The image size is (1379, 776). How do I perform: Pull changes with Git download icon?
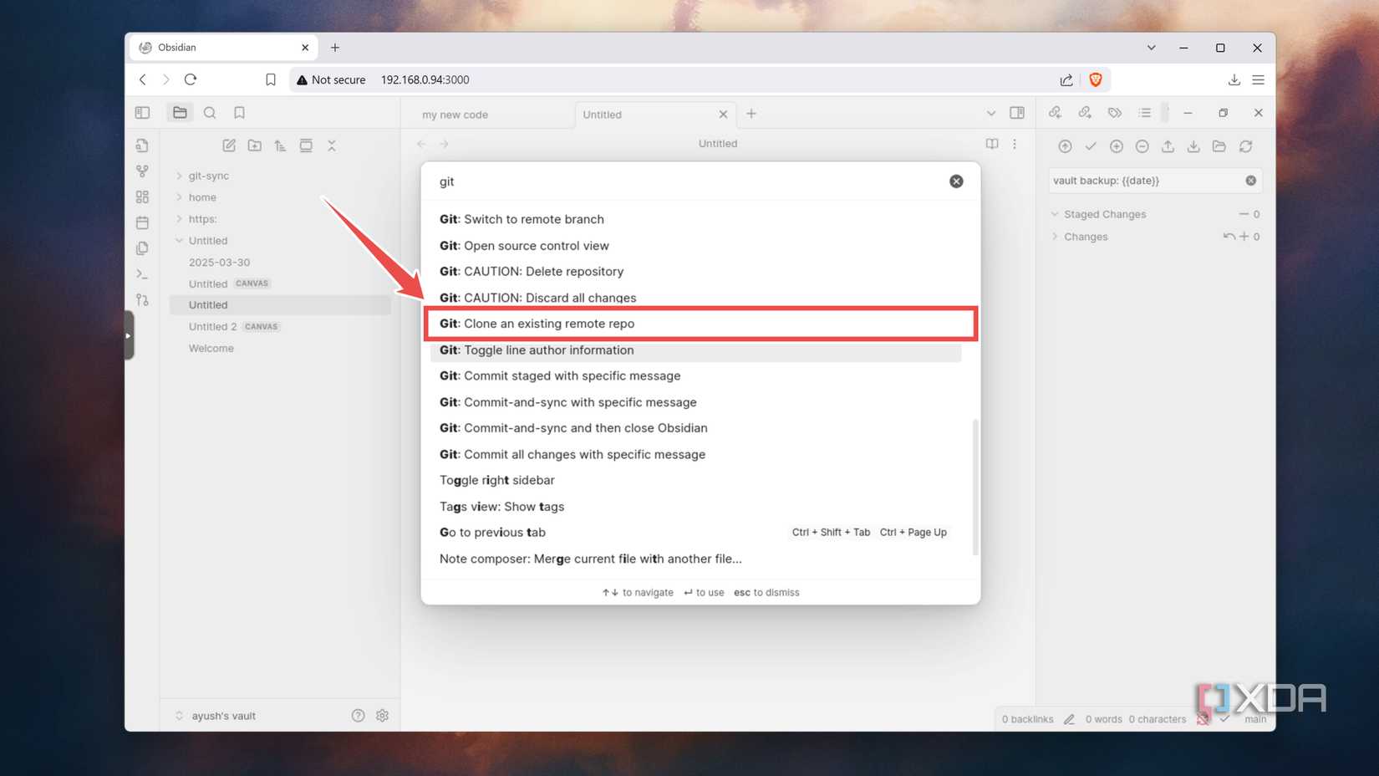[x=1193, y=146]
